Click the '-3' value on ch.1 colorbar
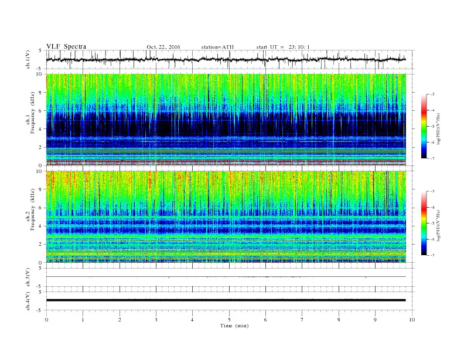The width and height of the screenshot is (464, 359). [432, 94]
